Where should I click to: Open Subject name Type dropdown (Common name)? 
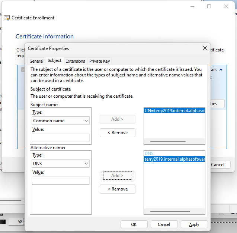tap(61, 120)
